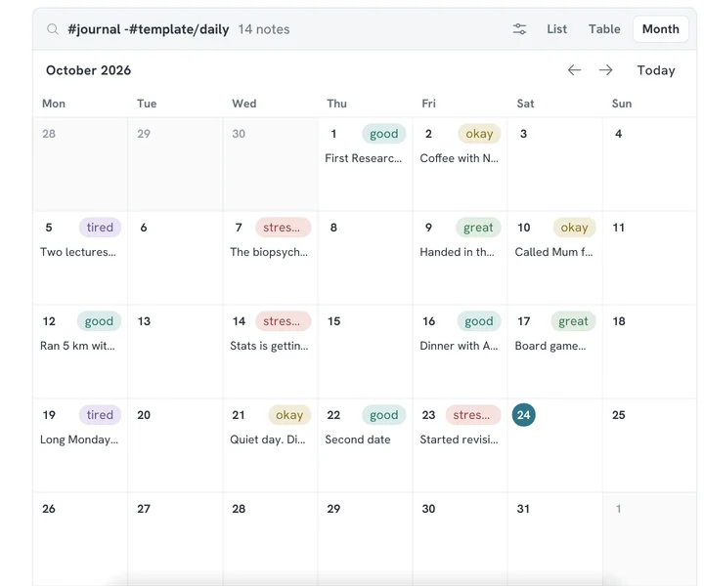Switch to Table view

tap(604, 29)
